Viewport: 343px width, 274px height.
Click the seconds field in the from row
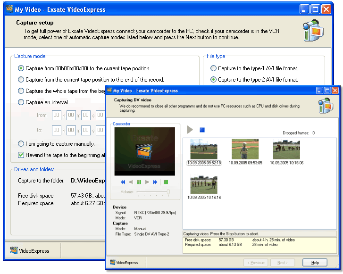pyautogui.click(x=86, y=115)
